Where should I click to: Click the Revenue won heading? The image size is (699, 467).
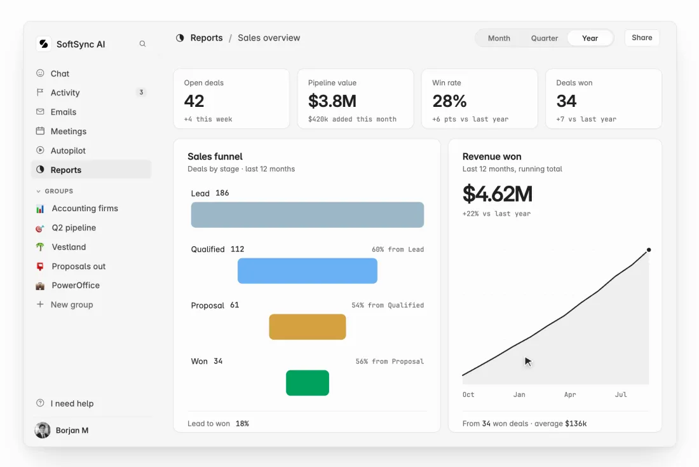click(492, 157)
